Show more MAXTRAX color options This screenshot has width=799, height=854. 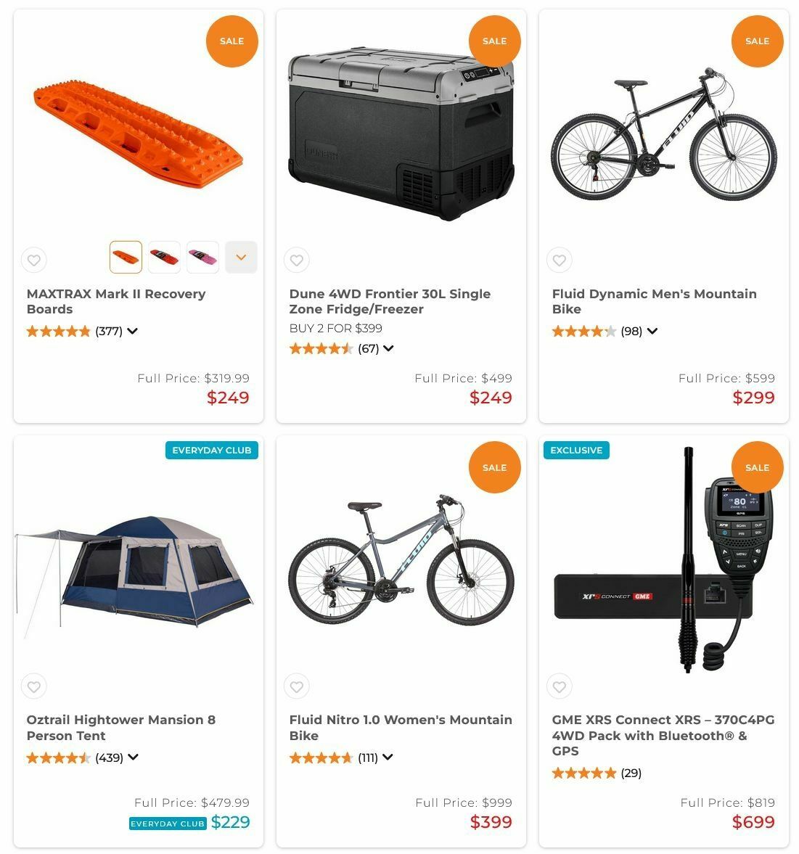pos(241,257)
